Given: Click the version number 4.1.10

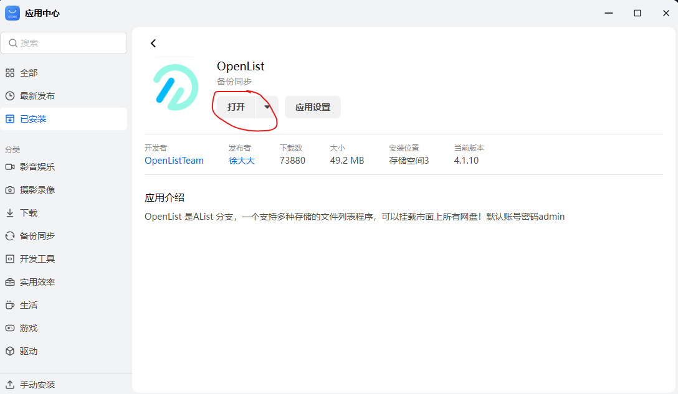Looking at the screenshot, I should [x=466, y=161].
